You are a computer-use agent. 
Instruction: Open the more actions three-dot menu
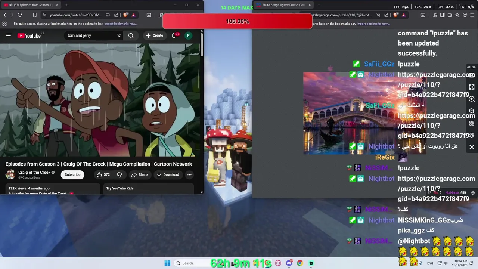[189, 174]
